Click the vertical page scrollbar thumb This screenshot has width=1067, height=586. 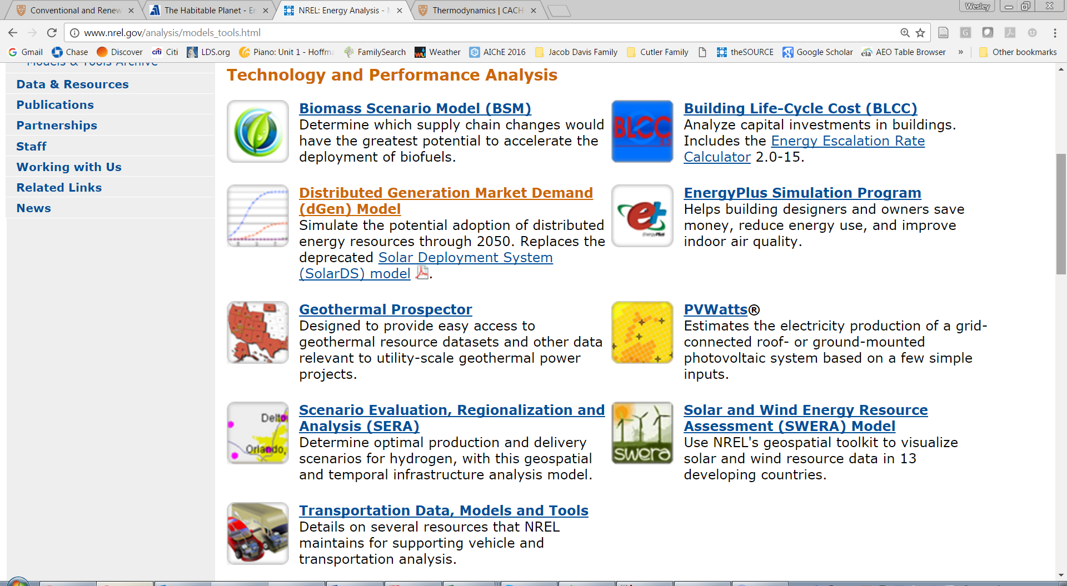coord(1061,214)
